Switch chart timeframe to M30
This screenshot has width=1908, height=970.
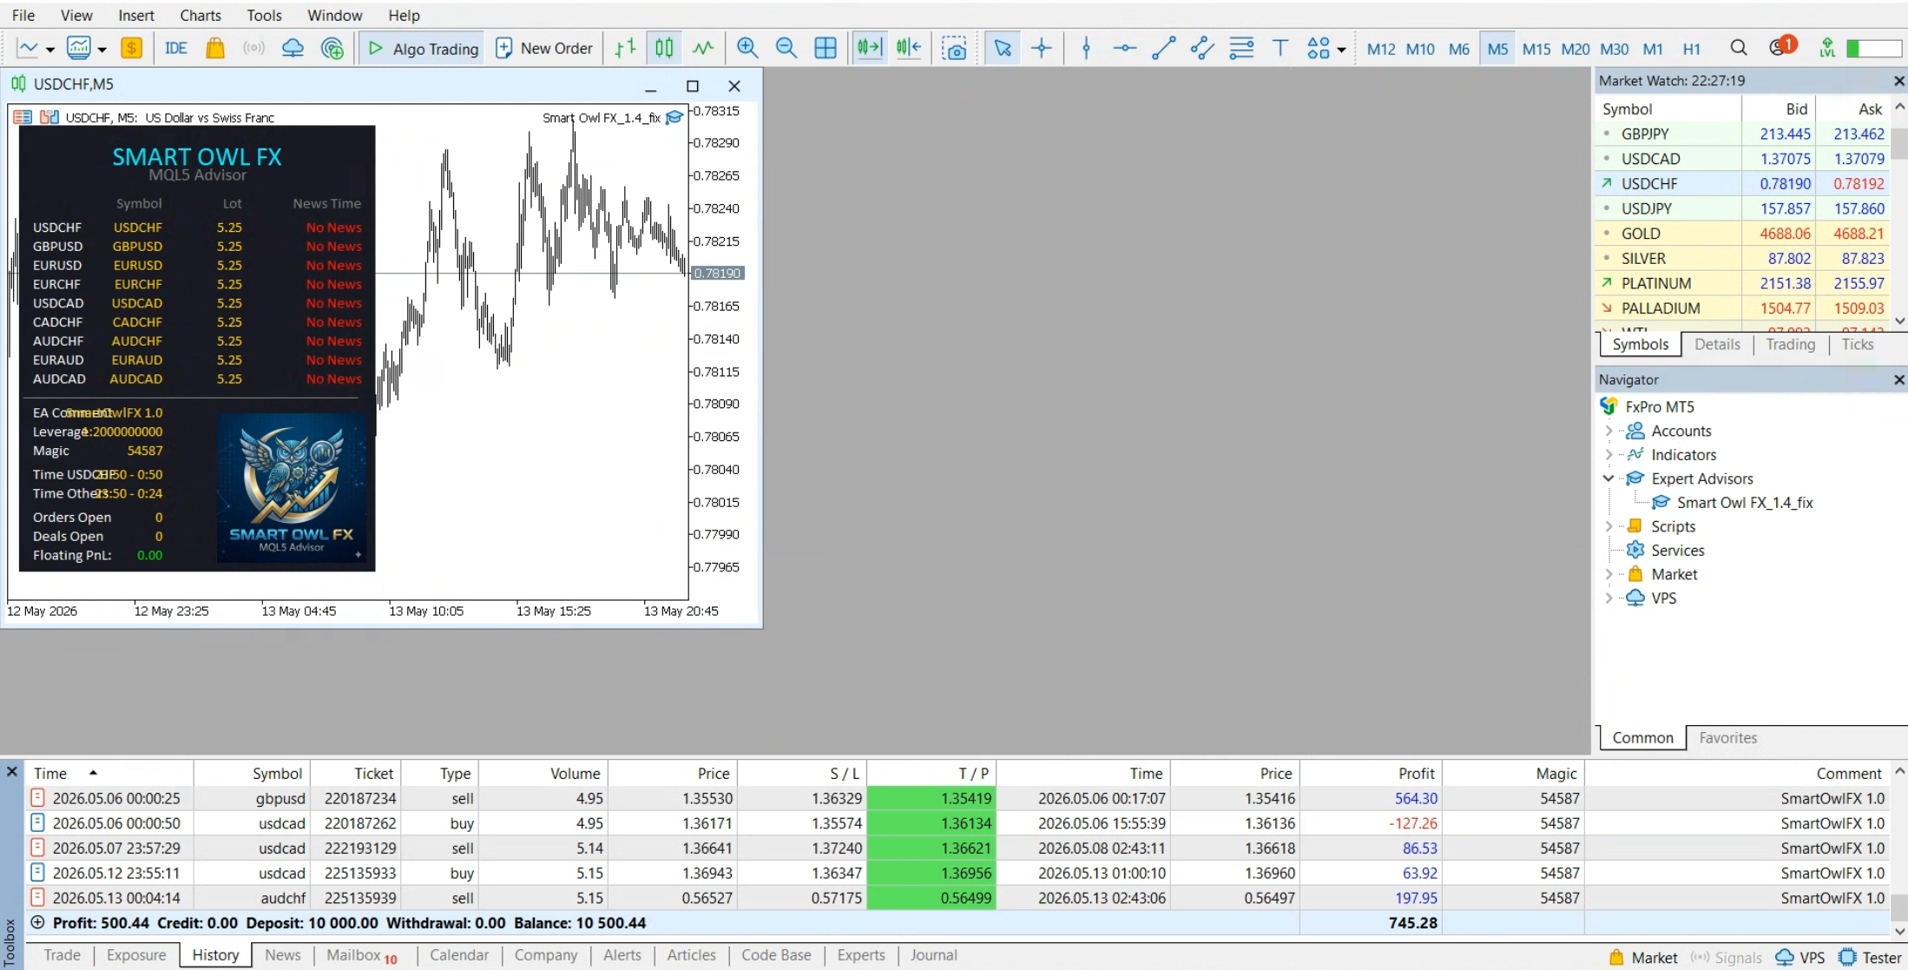[x=1614, y=49]
